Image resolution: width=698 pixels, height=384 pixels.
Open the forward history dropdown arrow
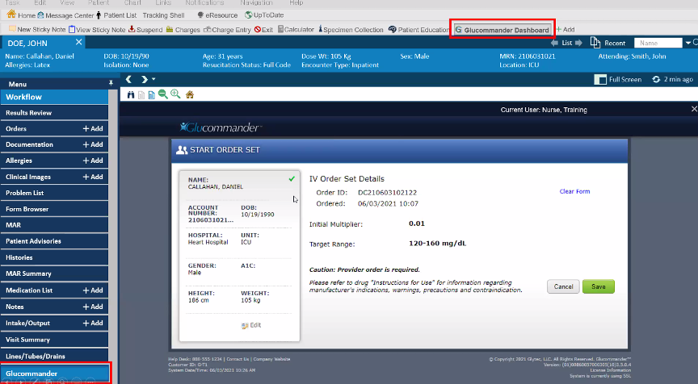pos(153,79)
